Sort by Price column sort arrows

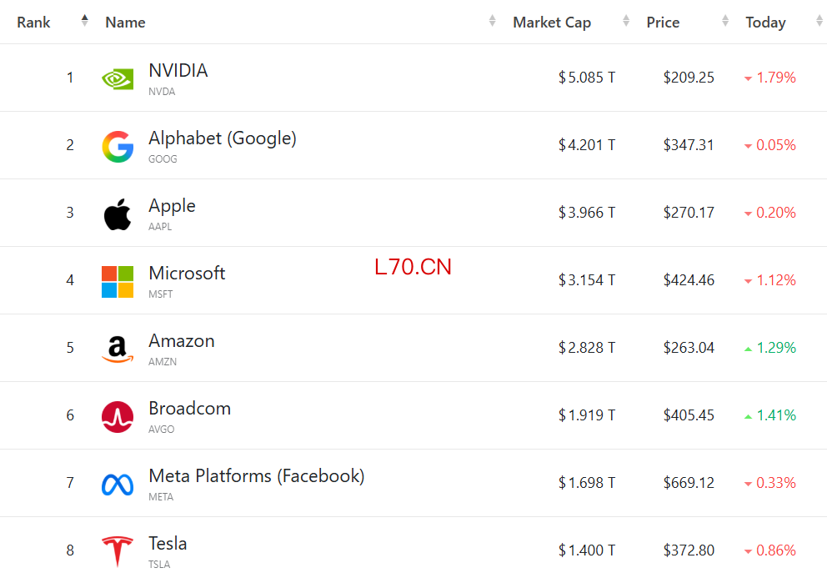725,21
